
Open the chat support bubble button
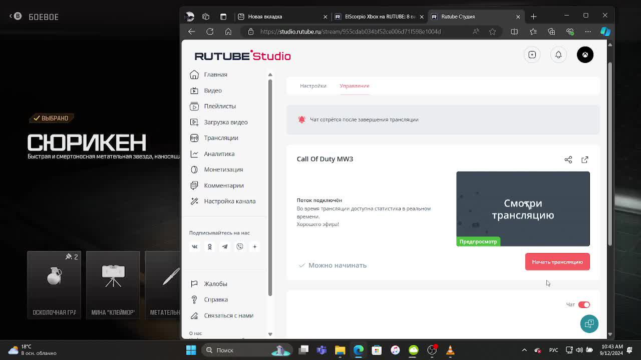[x=589, y=323]
